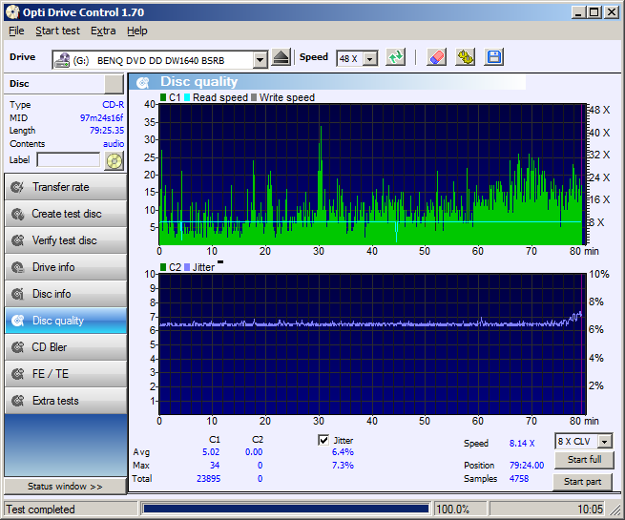Click the icon beside Disc info

[x=17, y=294]
